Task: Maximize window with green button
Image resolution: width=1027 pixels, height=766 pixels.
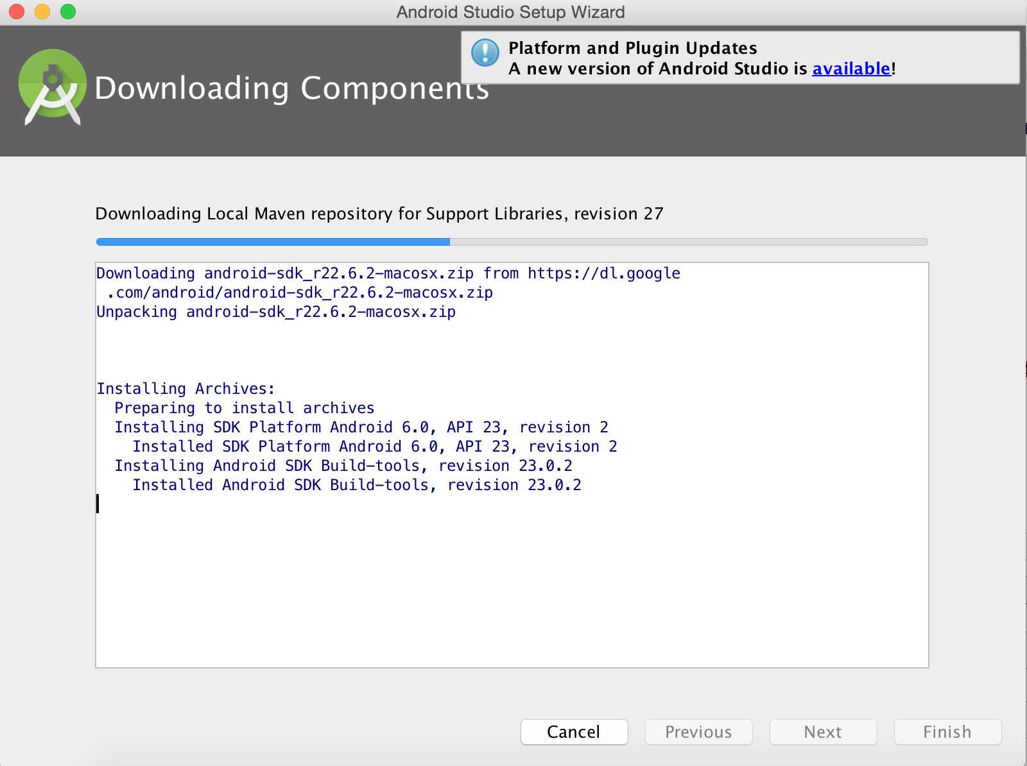Action: pos(68,12)
